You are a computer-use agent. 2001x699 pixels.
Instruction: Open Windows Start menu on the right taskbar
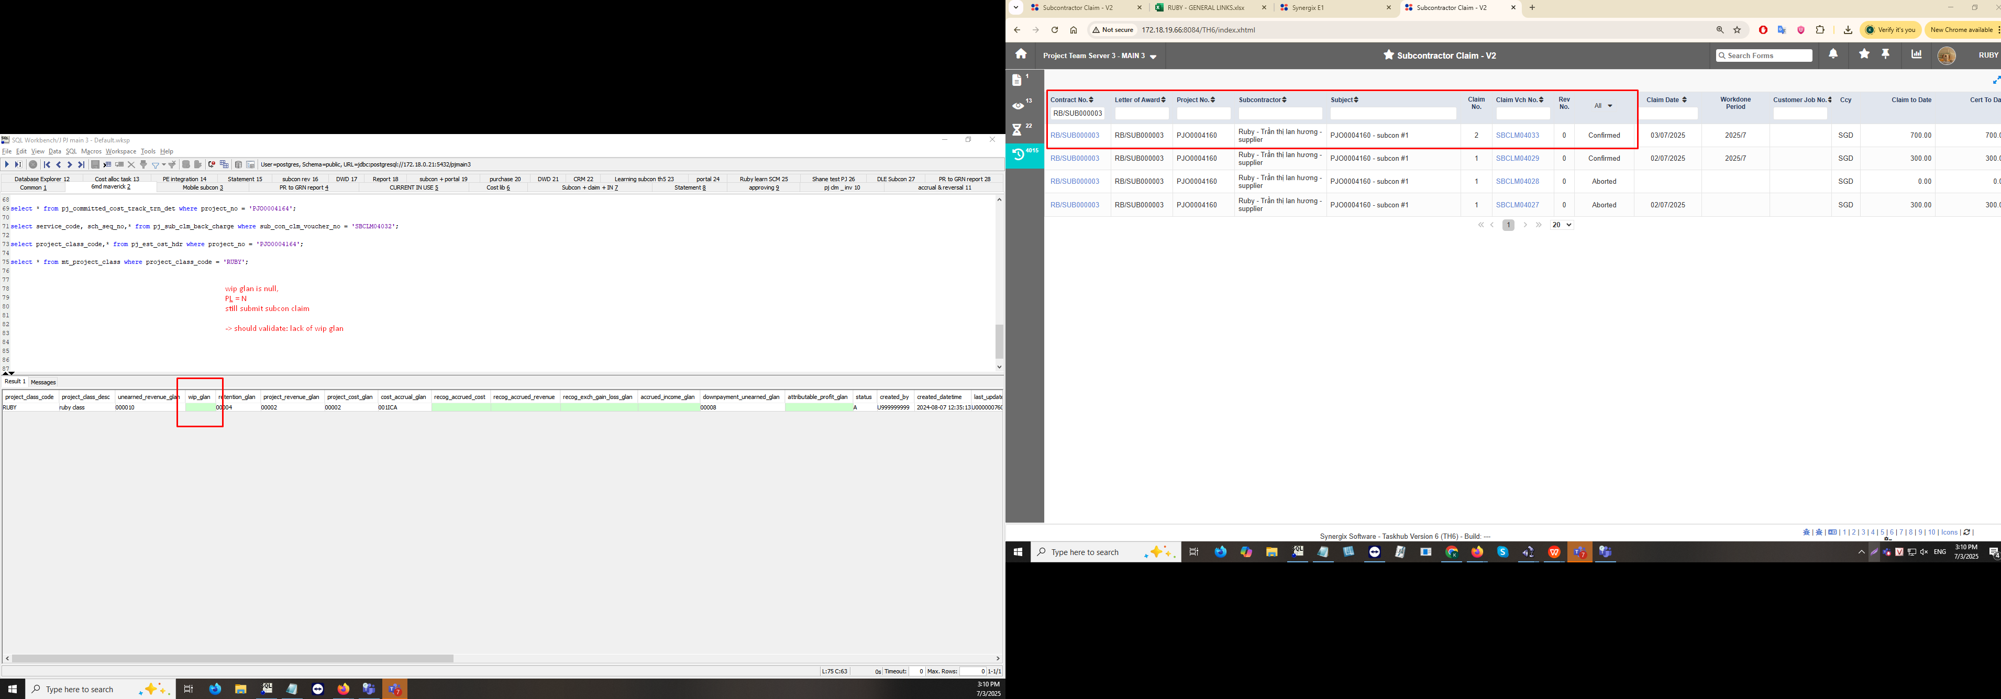point(1018,552)
